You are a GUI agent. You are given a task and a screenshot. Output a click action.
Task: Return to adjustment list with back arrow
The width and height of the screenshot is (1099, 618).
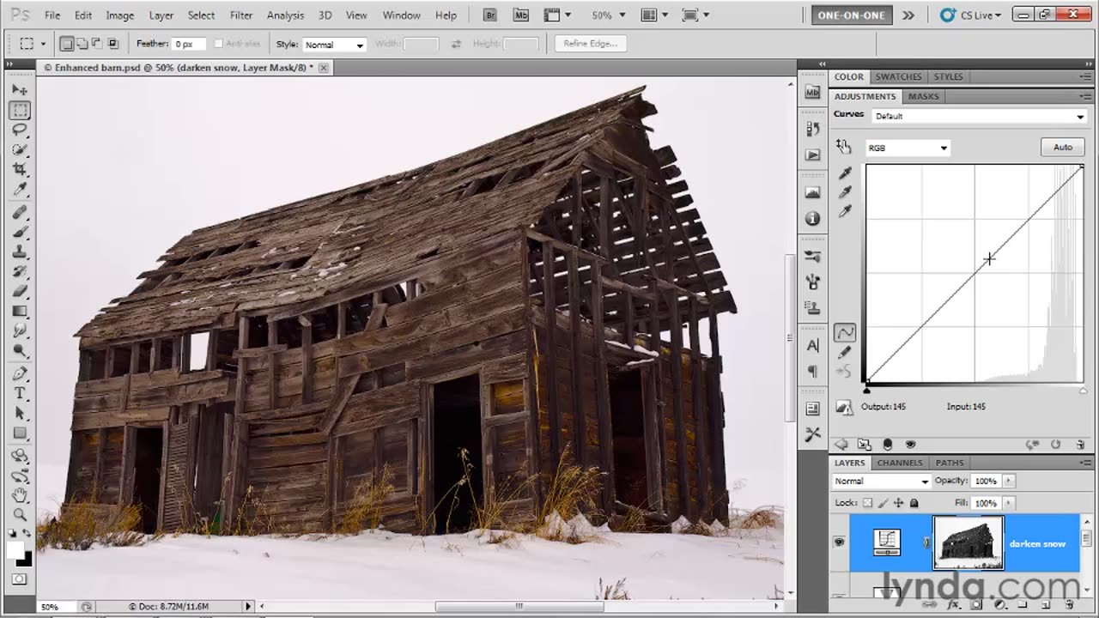coord(841,445)
